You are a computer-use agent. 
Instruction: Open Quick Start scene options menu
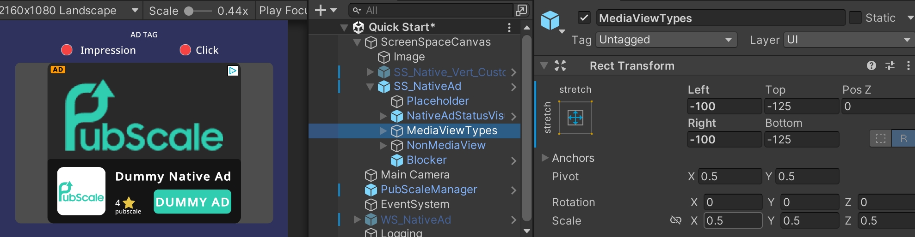click(509, 27)
